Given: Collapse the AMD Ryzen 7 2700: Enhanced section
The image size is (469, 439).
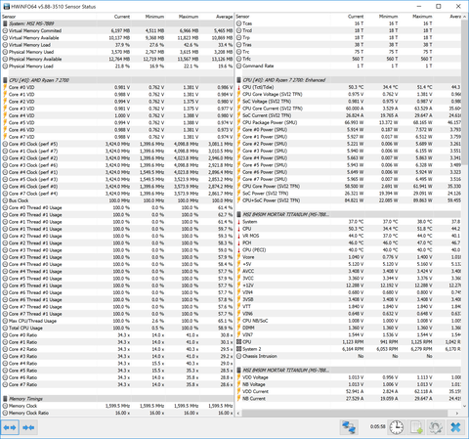Looking at the screenshot, I should click(348, 80).
